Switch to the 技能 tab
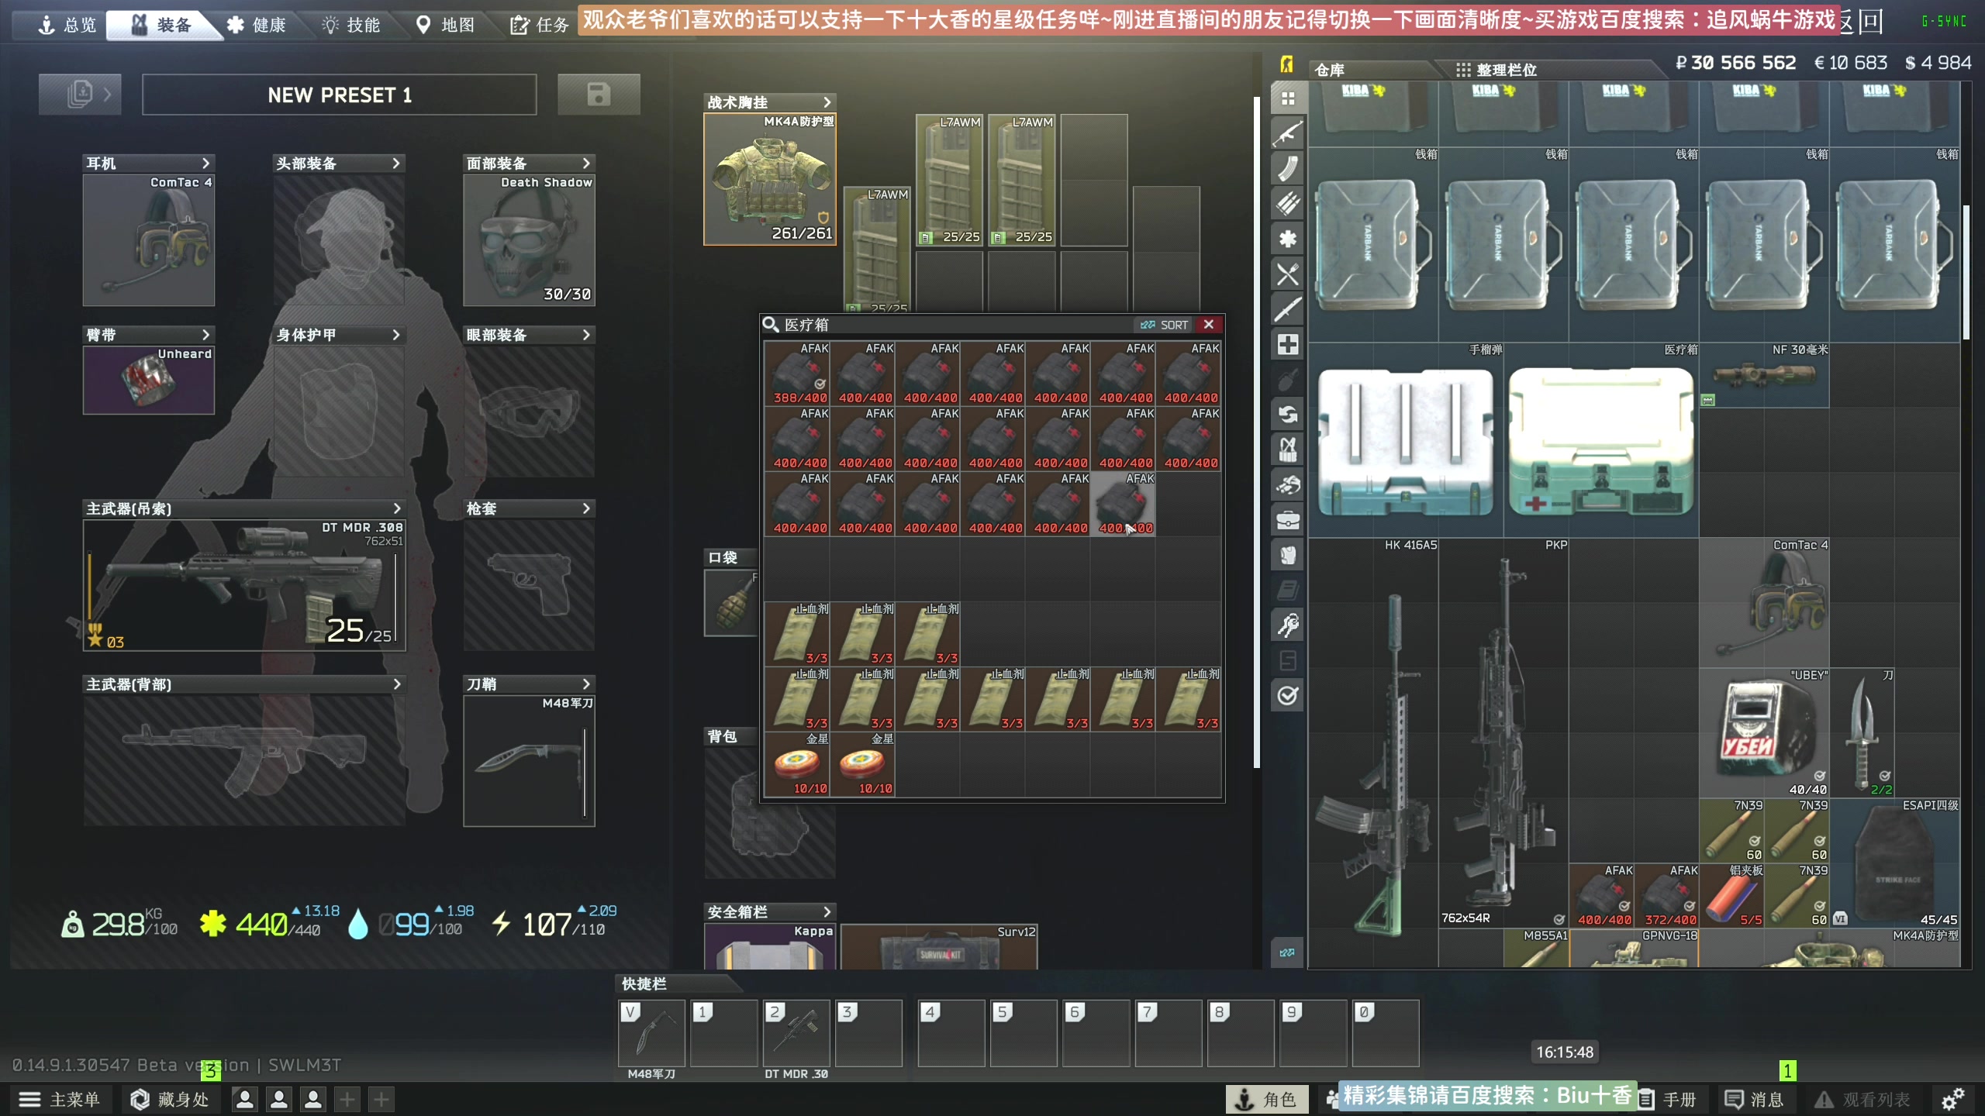 tap(351, 25)
